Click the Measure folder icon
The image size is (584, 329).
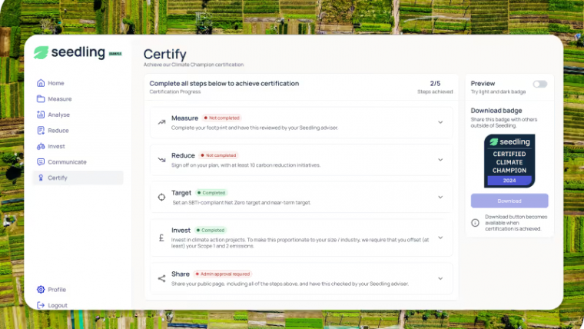[41, 98]
